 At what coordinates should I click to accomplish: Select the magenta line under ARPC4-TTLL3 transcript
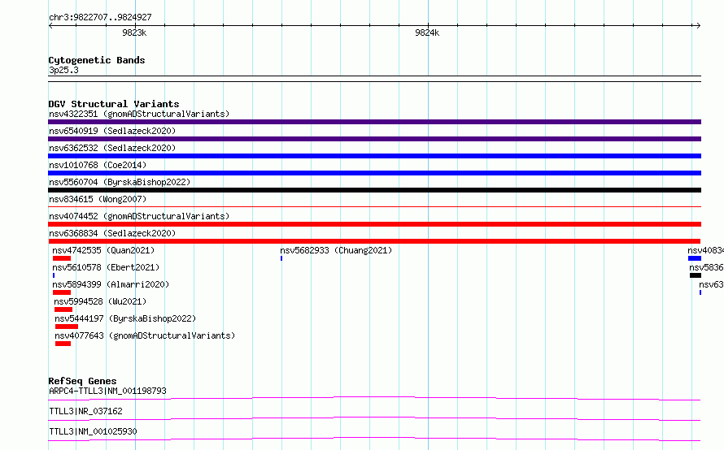(374, 398)
